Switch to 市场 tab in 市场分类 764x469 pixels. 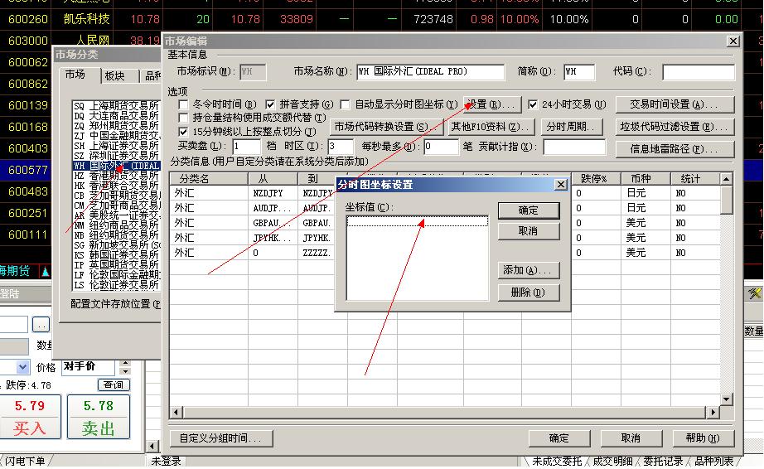(x=75, y=75)
